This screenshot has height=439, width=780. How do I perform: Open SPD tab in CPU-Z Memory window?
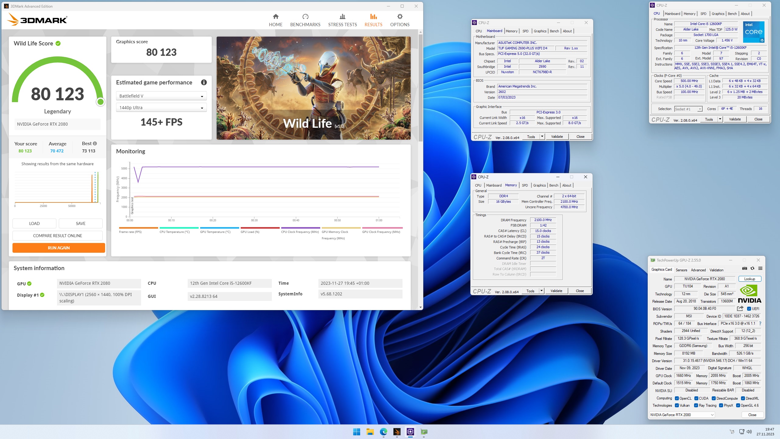tap(525, 185)
